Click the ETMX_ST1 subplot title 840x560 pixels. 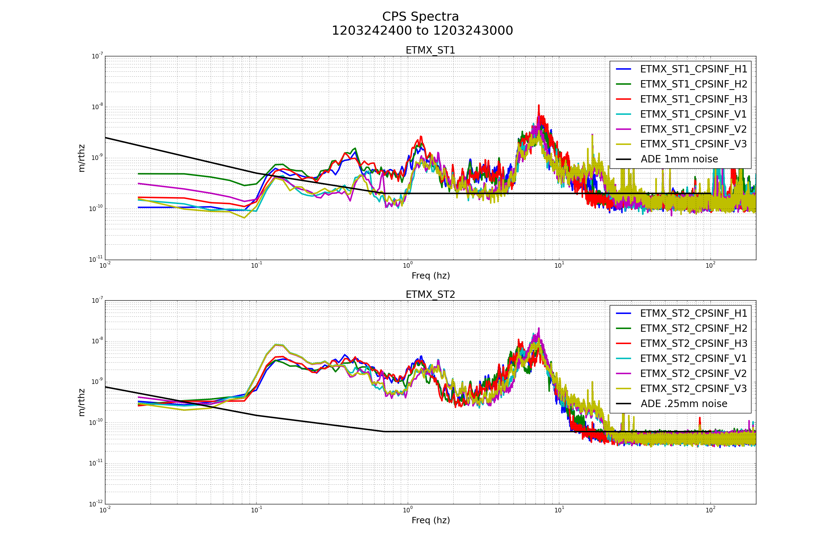coord(430,50)
